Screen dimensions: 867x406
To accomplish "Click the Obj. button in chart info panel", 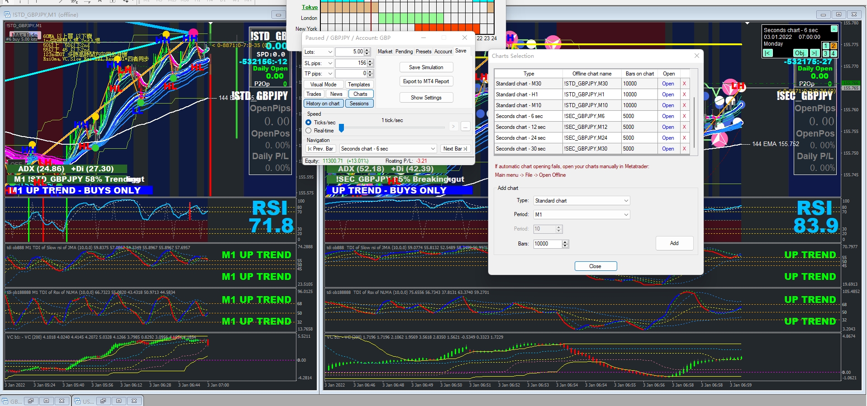I will click(x=800, y=53).
